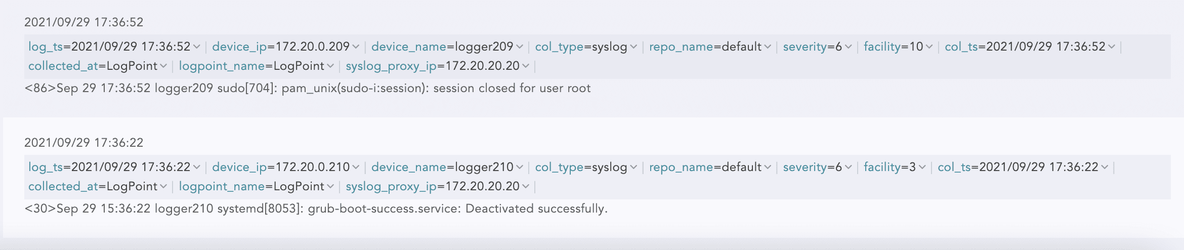Viewport: 1184px width, 250px height.
Task: Expand the severity=6 chevron in second log
Action: (x=848, y=168)
